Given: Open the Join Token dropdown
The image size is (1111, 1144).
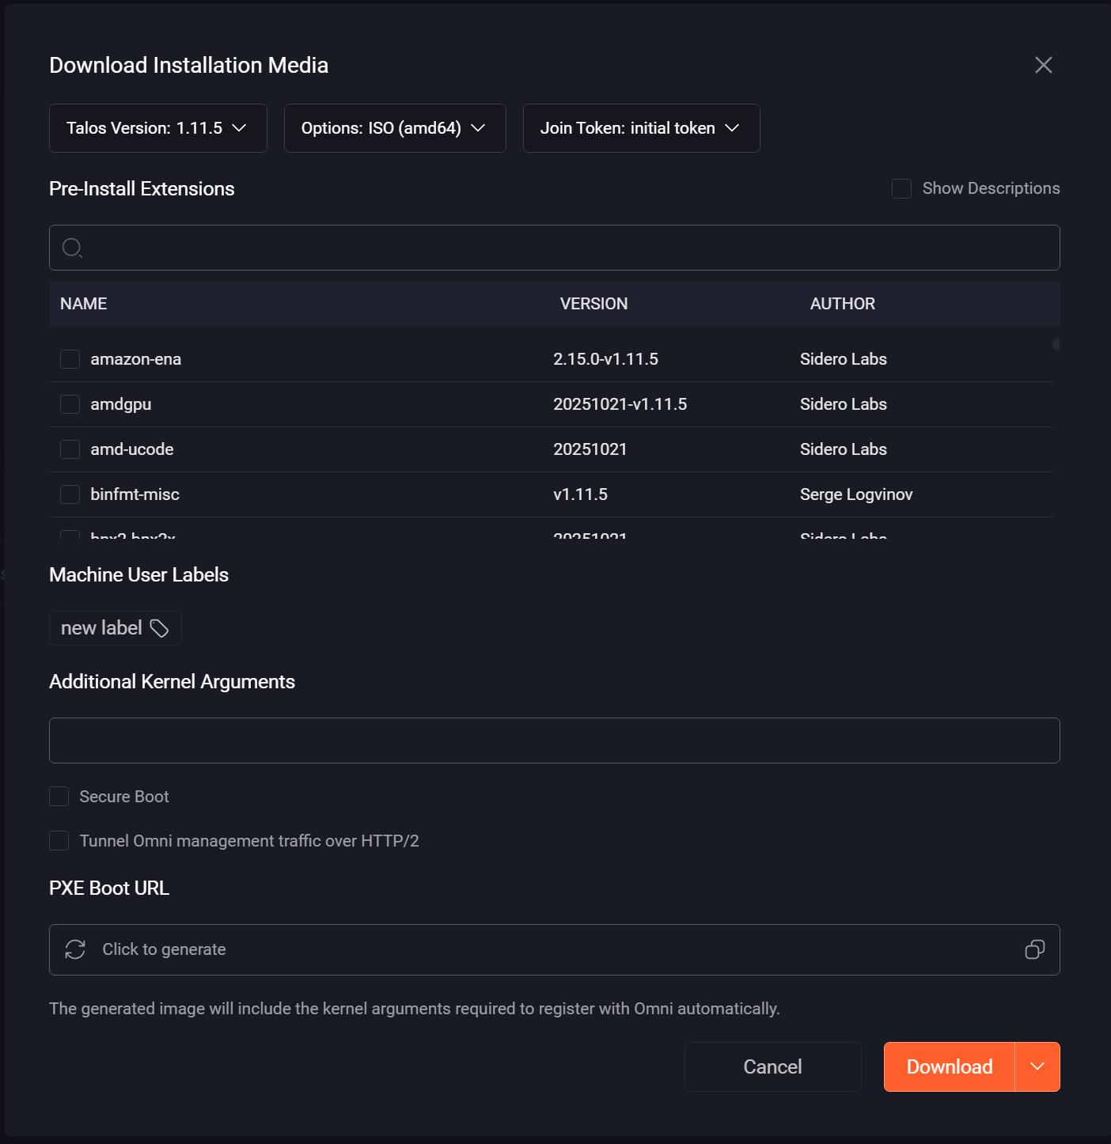Looking at the screenshot, I should coord(641,128).
